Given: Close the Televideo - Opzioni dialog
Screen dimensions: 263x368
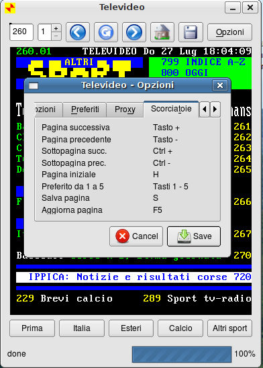Looking at the screenshot, I should point(220,85).
